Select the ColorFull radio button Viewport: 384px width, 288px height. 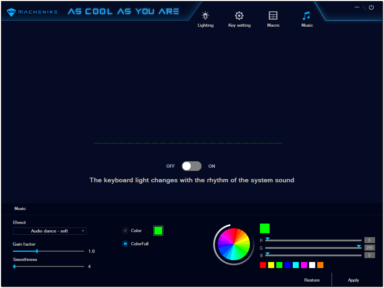pyautogui.click(x=125, y=244)
